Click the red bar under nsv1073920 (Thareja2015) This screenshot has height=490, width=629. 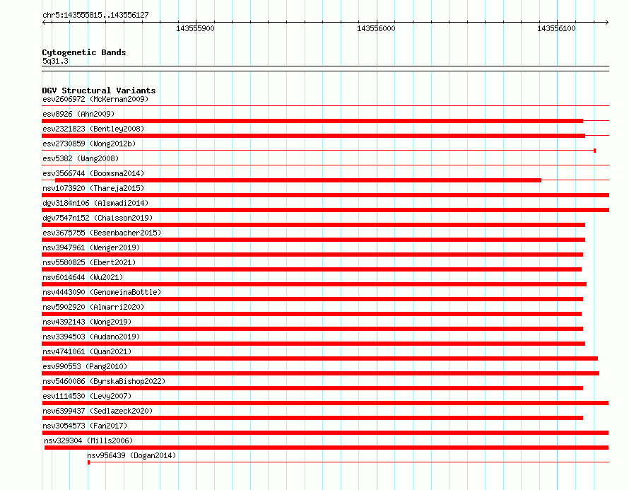[325, 195]
